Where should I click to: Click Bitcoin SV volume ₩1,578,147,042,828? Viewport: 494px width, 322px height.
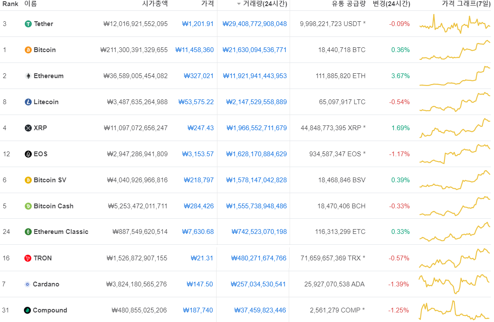pyautogui.click(x=257, y=180)
